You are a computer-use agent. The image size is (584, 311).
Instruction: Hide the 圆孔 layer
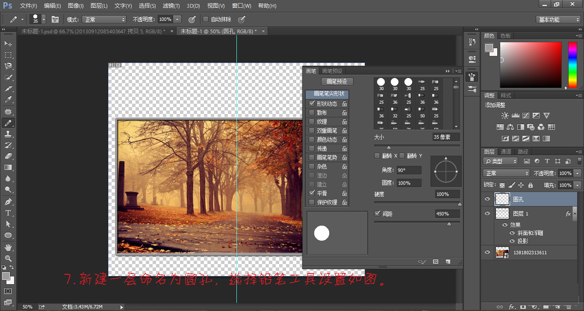coord(487,199)
